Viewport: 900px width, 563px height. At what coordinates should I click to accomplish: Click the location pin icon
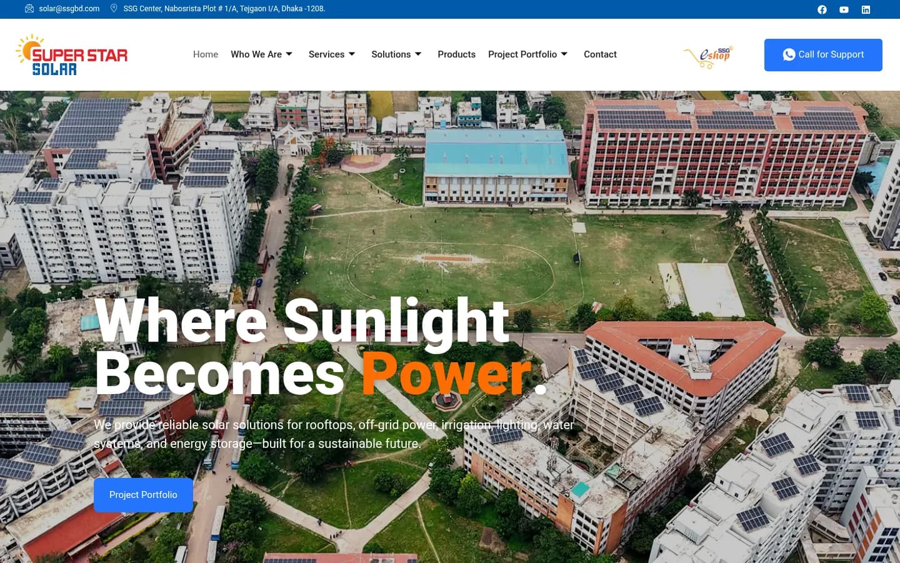point(114,9)
